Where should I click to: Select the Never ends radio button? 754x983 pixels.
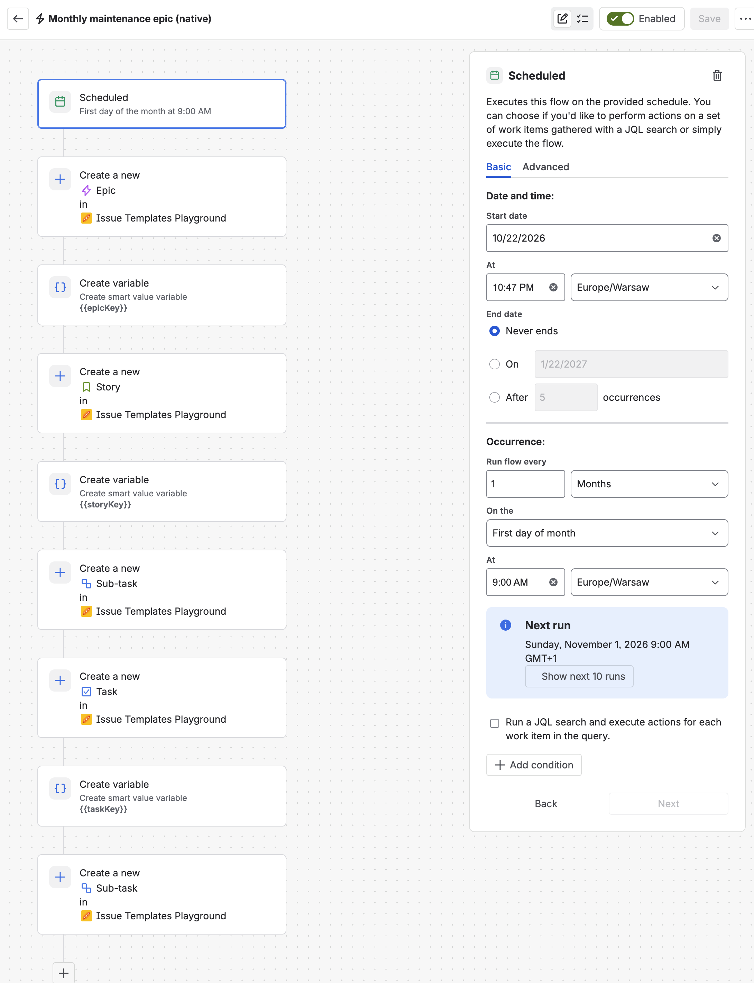pos(494,331)
